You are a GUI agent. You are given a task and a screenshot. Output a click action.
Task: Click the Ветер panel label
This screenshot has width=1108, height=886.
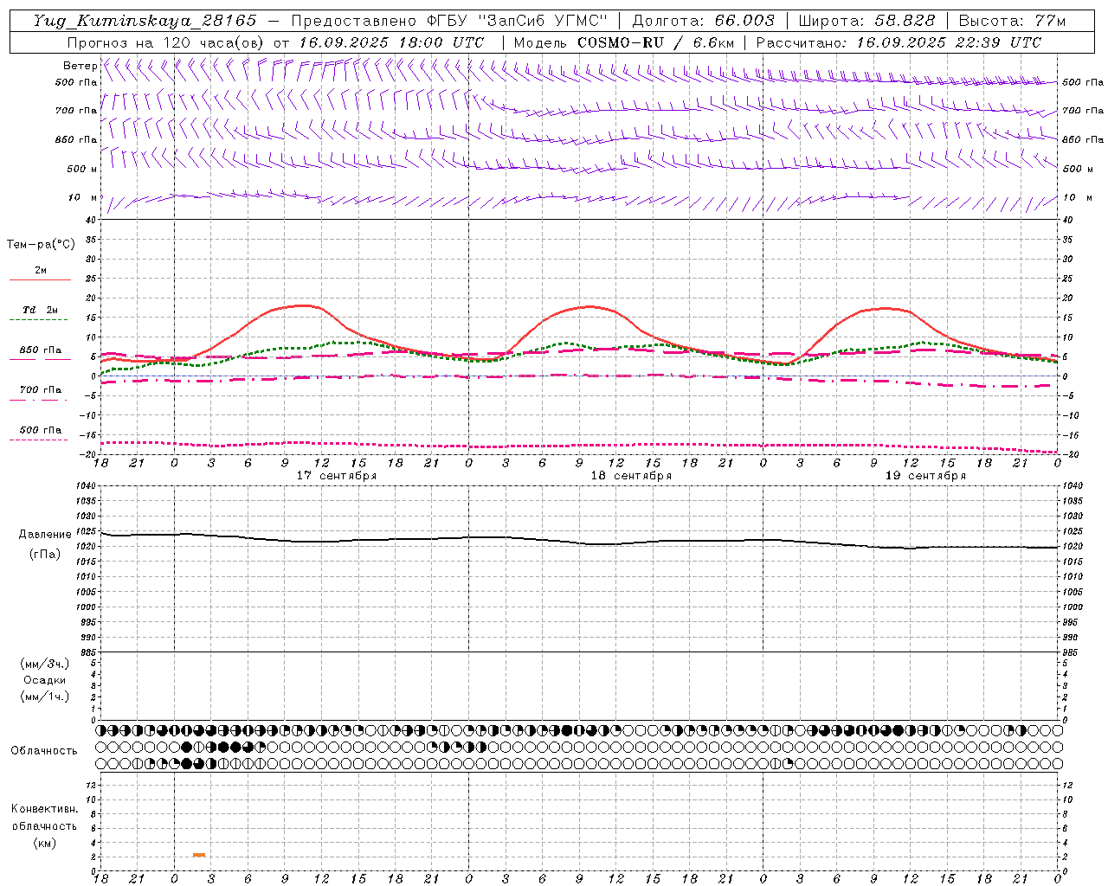80,66
